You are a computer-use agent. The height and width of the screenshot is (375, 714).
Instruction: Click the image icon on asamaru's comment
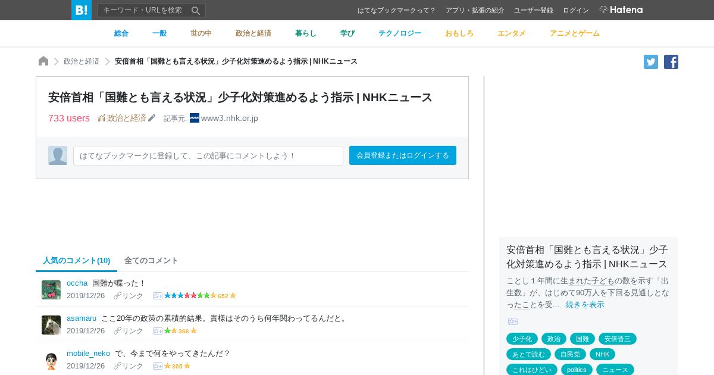pos(158,331)
